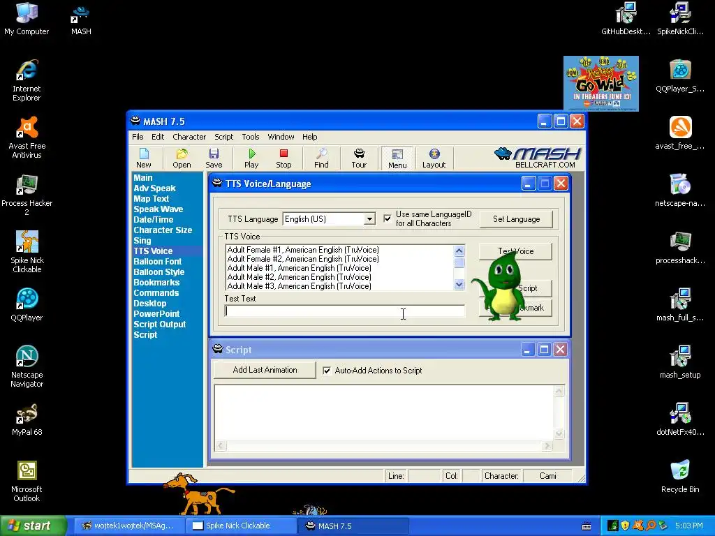The image size is (715, 536).
Task: Select Spike Nick Clickable desktop icon
Action: click(27, 253)
